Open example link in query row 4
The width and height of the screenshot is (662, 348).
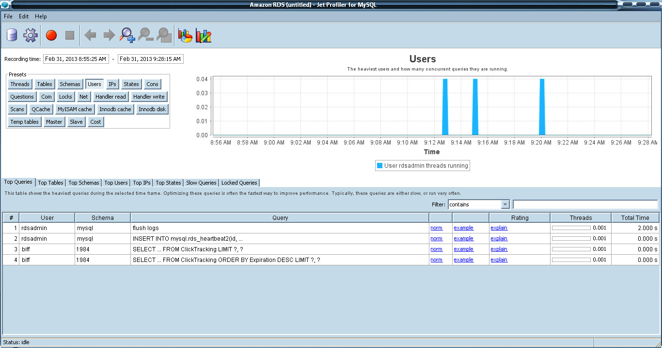coord(463,260)
